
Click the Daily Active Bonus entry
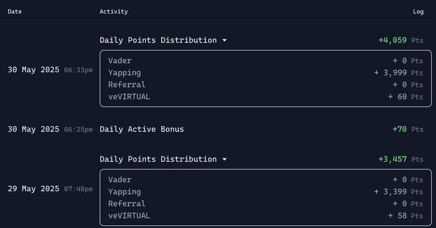[142, 129]
